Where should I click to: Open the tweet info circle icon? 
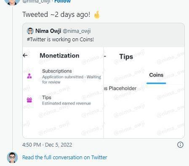click(x=180, y=145)
